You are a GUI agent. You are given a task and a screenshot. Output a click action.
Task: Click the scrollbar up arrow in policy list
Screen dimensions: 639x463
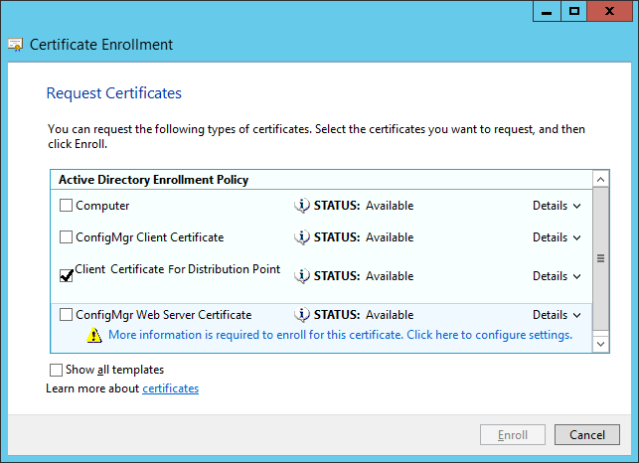point(600,179)
